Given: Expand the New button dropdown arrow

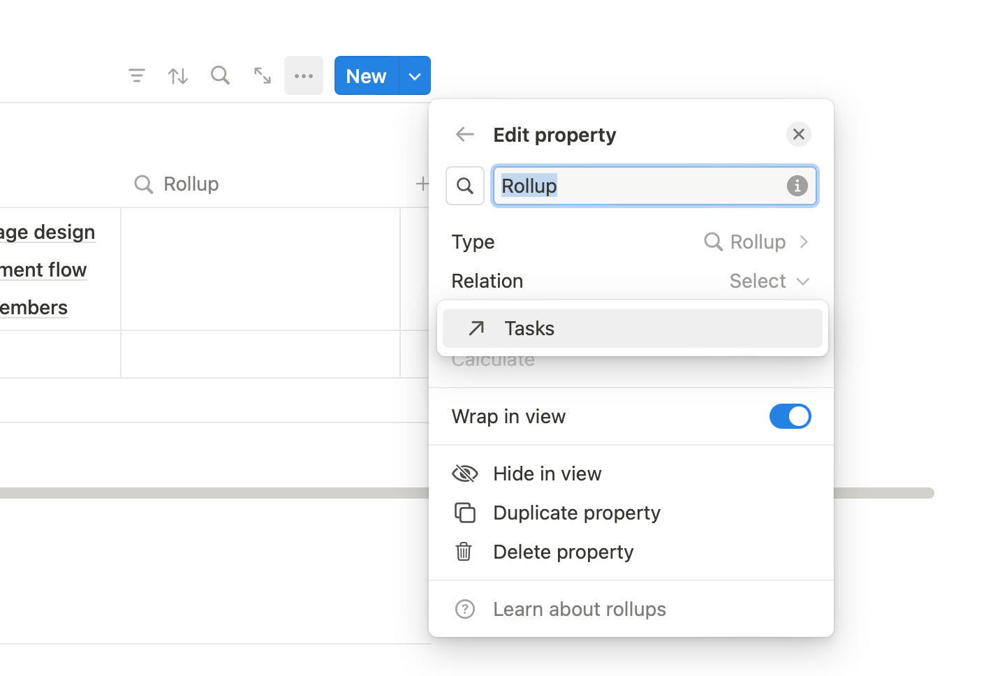Looking at the screenshot, I should tap(415, 75).
